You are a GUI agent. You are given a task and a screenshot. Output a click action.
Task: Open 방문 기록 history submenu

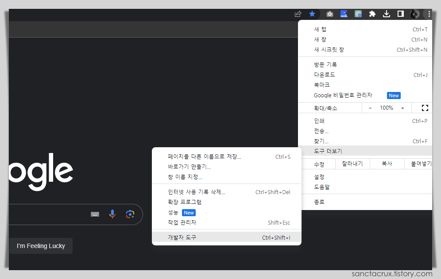[x=365, y=65]
